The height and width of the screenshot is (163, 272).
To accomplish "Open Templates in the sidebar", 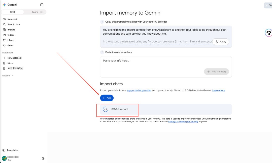I will pyautogui.click(x=13, y=150).
